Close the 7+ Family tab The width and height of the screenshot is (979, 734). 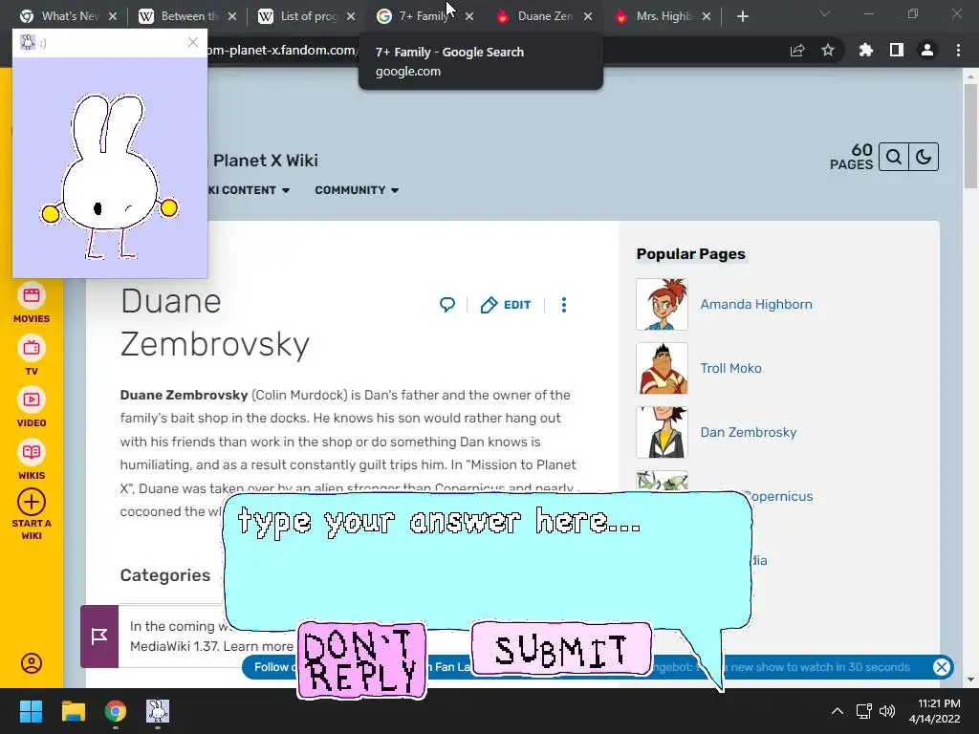click(469, 17)
